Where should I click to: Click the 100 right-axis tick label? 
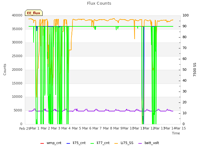186,15
